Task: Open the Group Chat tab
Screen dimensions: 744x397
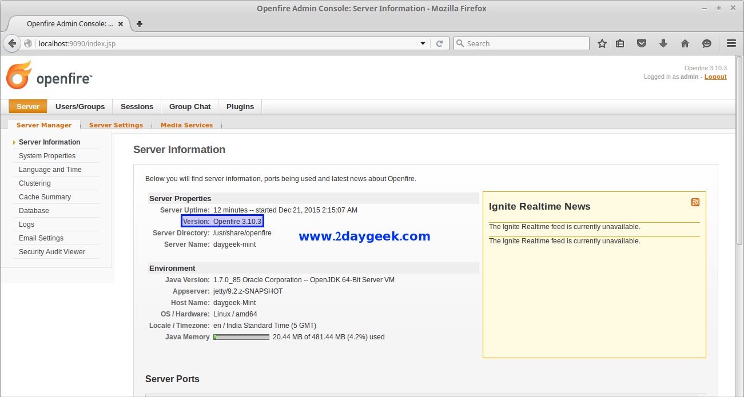Action: click(x=190, y=106)
